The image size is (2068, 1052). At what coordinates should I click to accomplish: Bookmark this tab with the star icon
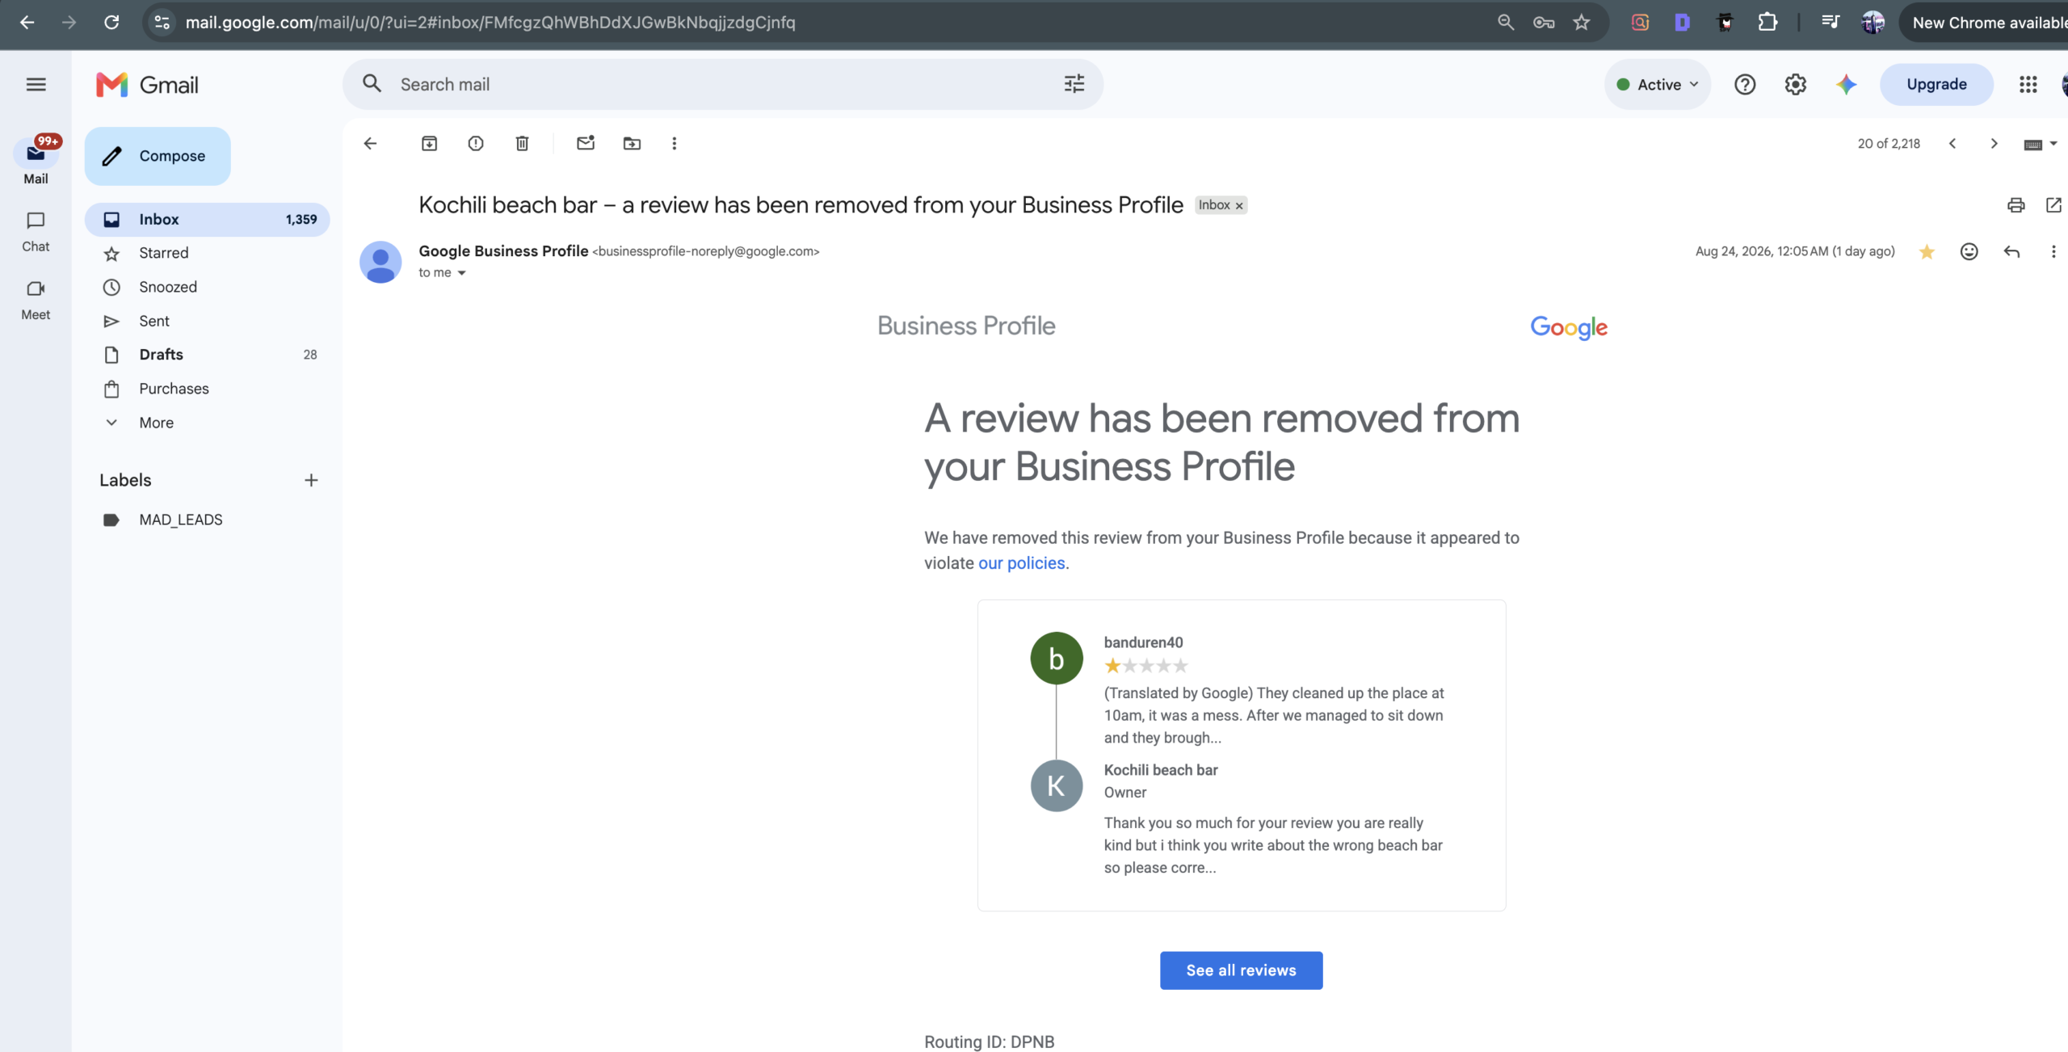1582,23
